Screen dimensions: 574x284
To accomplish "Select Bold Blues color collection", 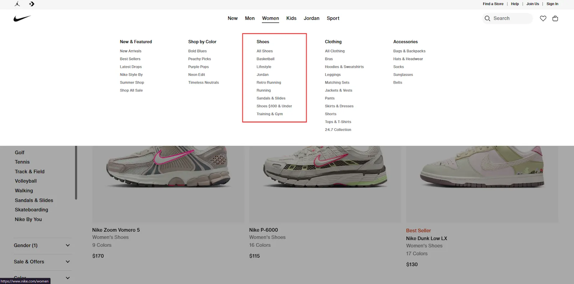I will tap(197, 51).
